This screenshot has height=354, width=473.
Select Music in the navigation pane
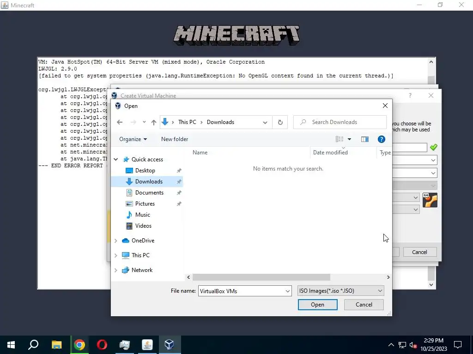(142, 215)
